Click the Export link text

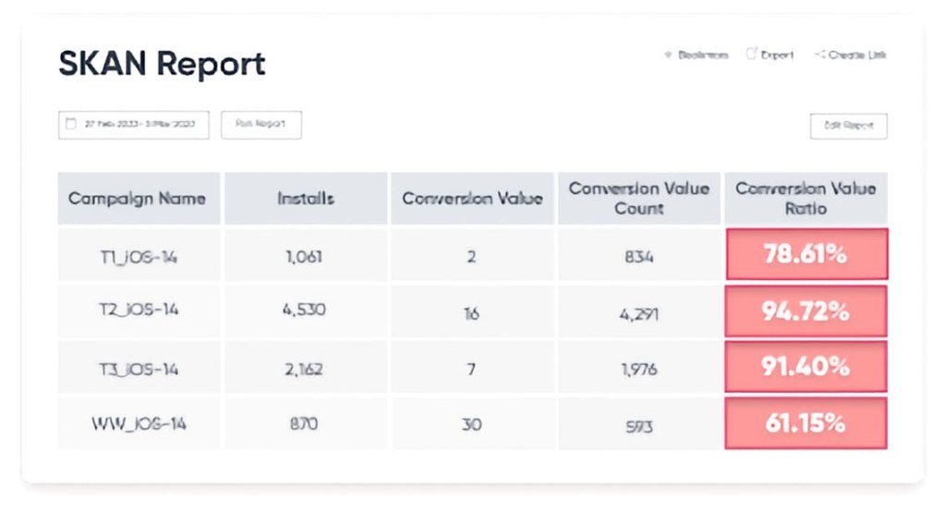tap(777, 55)
